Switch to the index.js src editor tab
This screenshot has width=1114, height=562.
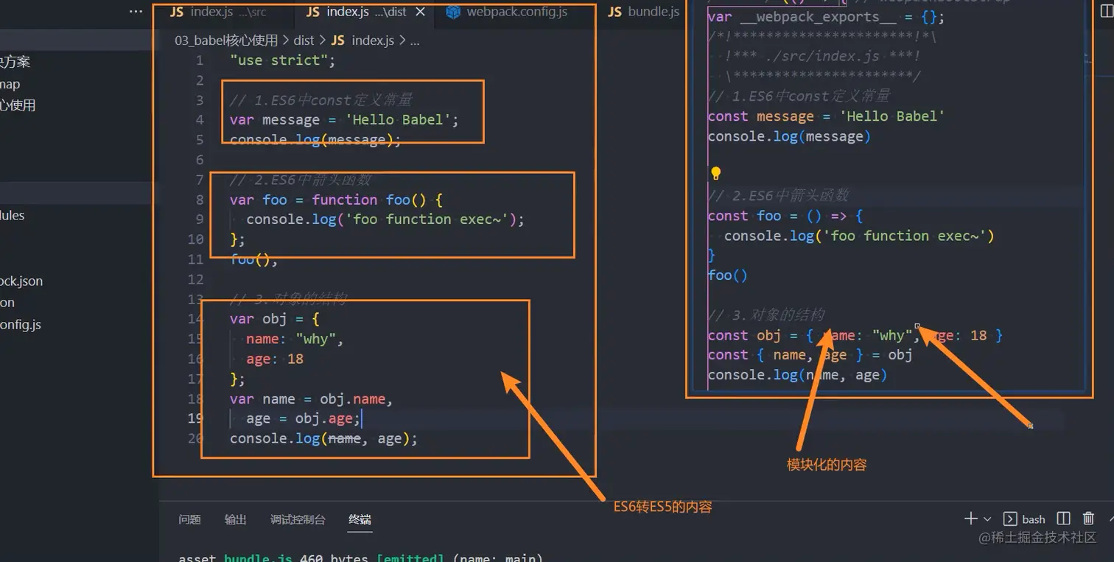point(218,12)
